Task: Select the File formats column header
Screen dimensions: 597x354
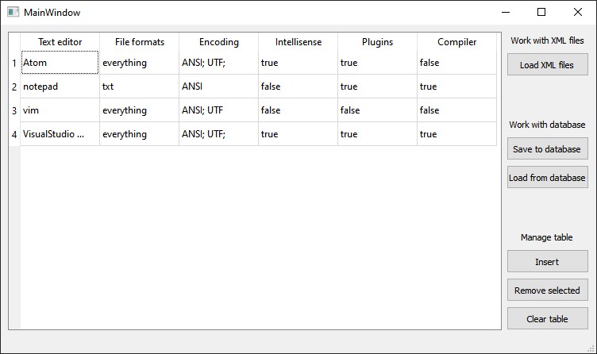Action: pos(140,42)
